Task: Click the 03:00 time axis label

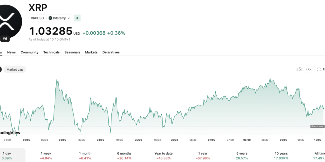Action: [62, 140]
